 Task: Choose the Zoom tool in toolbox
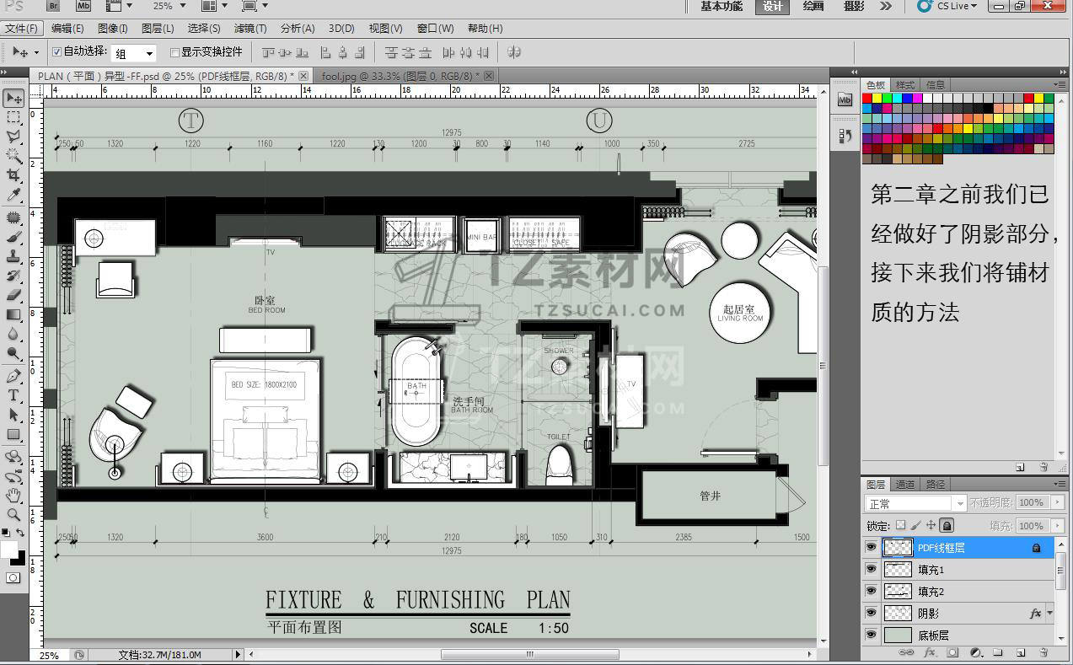click(13, 514)
